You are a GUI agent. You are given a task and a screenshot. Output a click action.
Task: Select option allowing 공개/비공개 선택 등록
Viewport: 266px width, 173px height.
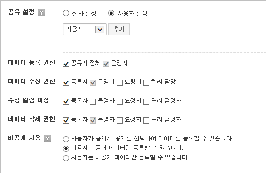pyautogui.click(x=66, y=139)
